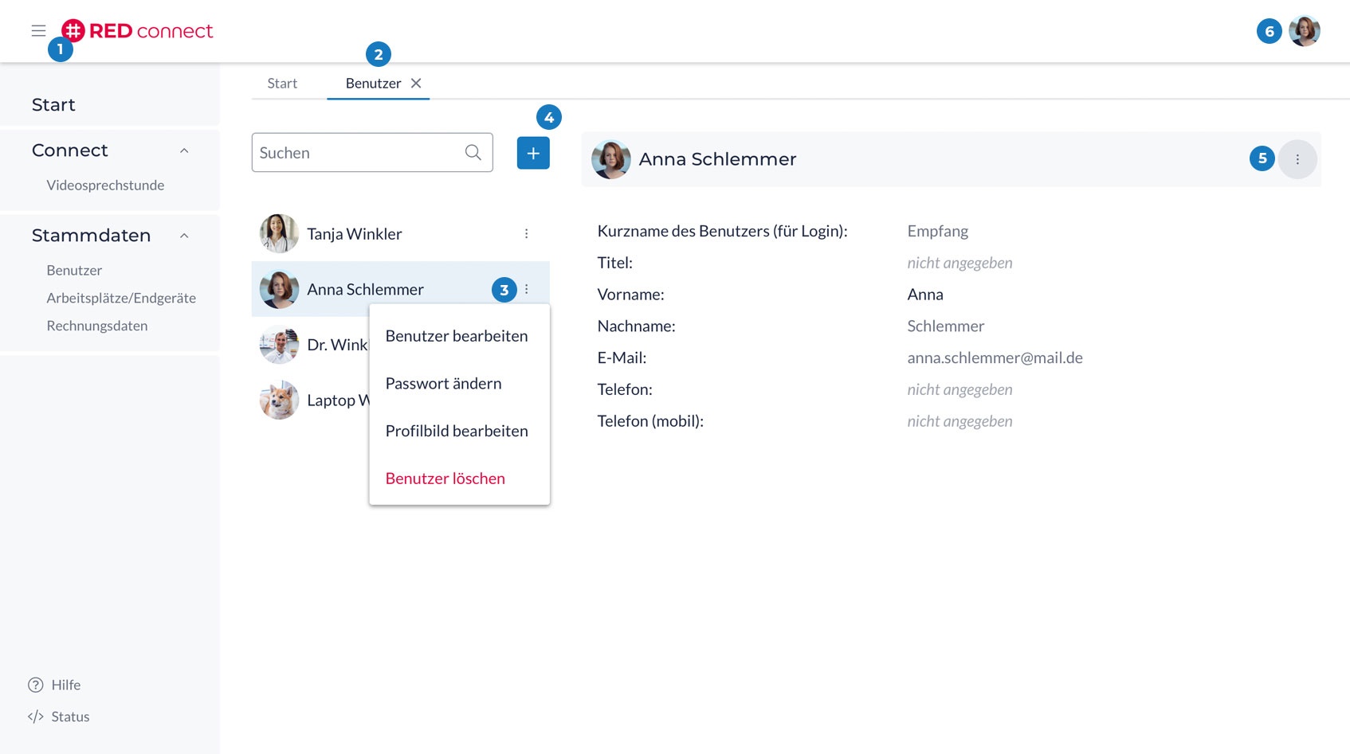This screenshot has width=1350, height=754.
Task: Open the hamburger navigation menu
Action: pyautogui.click(x=38, y=31)
